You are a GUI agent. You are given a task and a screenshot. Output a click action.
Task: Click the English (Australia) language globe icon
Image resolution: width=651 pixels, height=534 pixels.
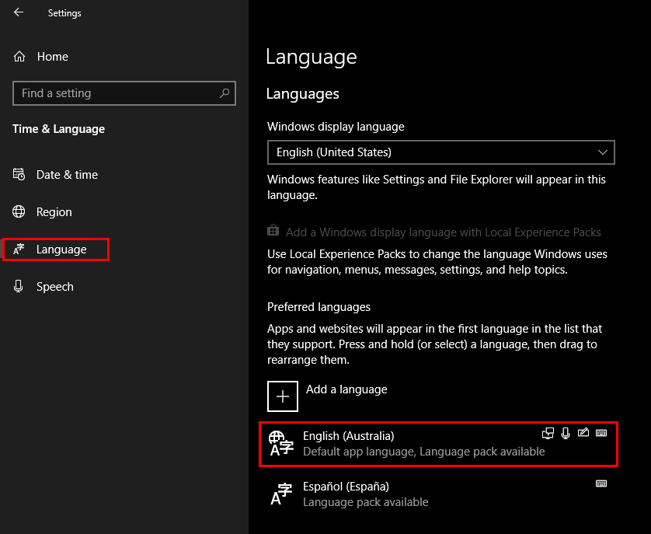pyautogui.click(x=281, y=443)
